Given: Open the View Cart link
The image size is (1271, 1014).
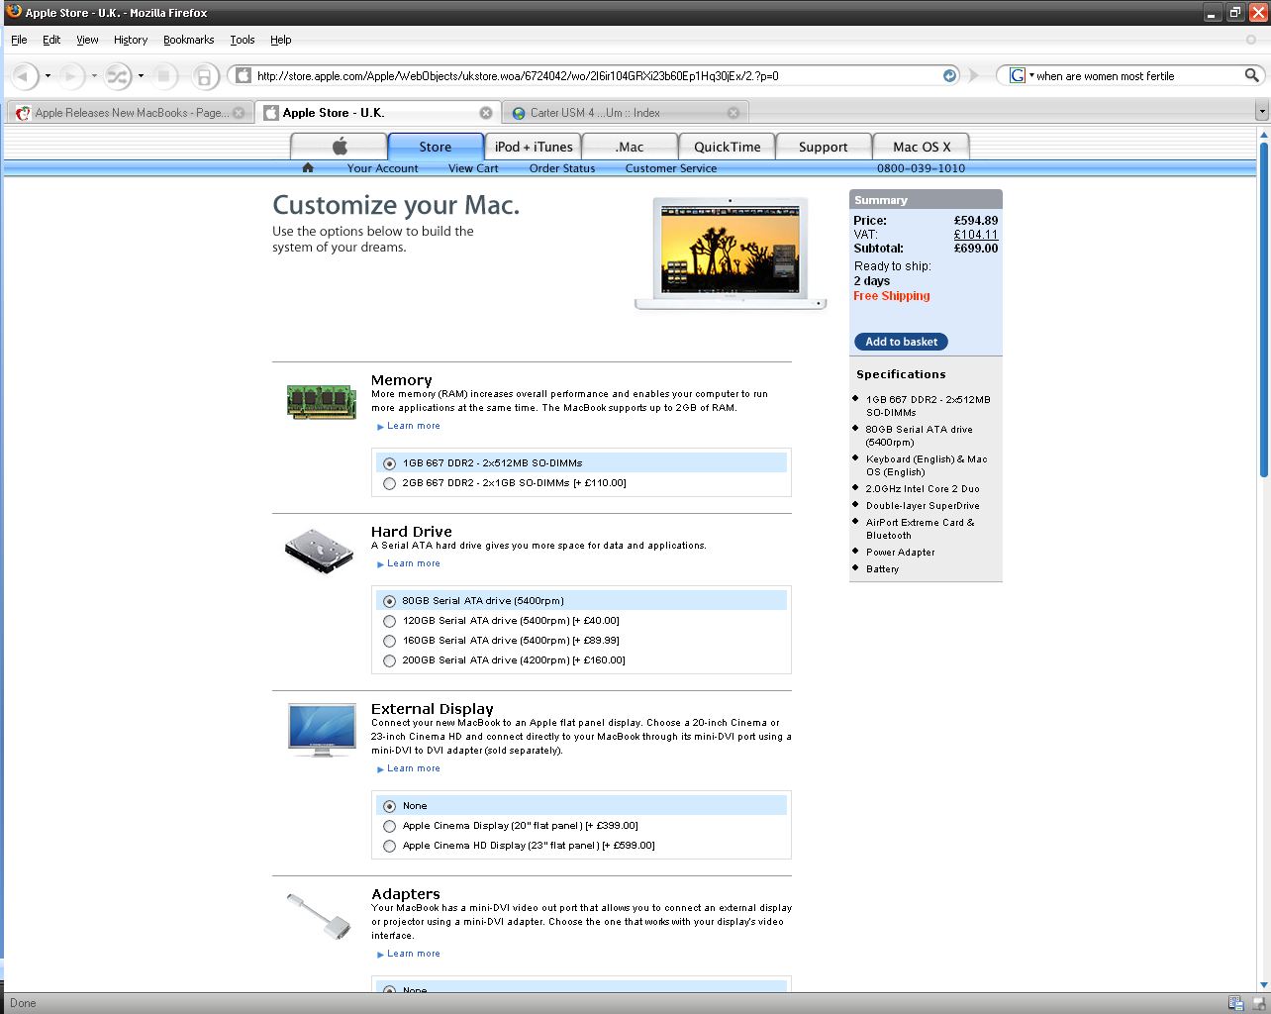Looking at the screenshot, I should [473, 168].
